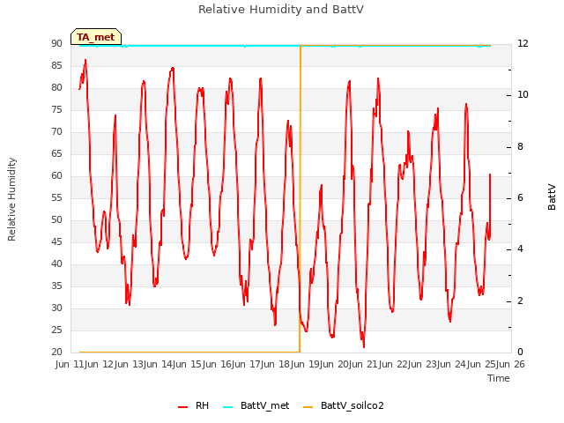Toggle the BattV_met legend entry
This screenshot has height=423, width=564.
(x=256, y=405)
